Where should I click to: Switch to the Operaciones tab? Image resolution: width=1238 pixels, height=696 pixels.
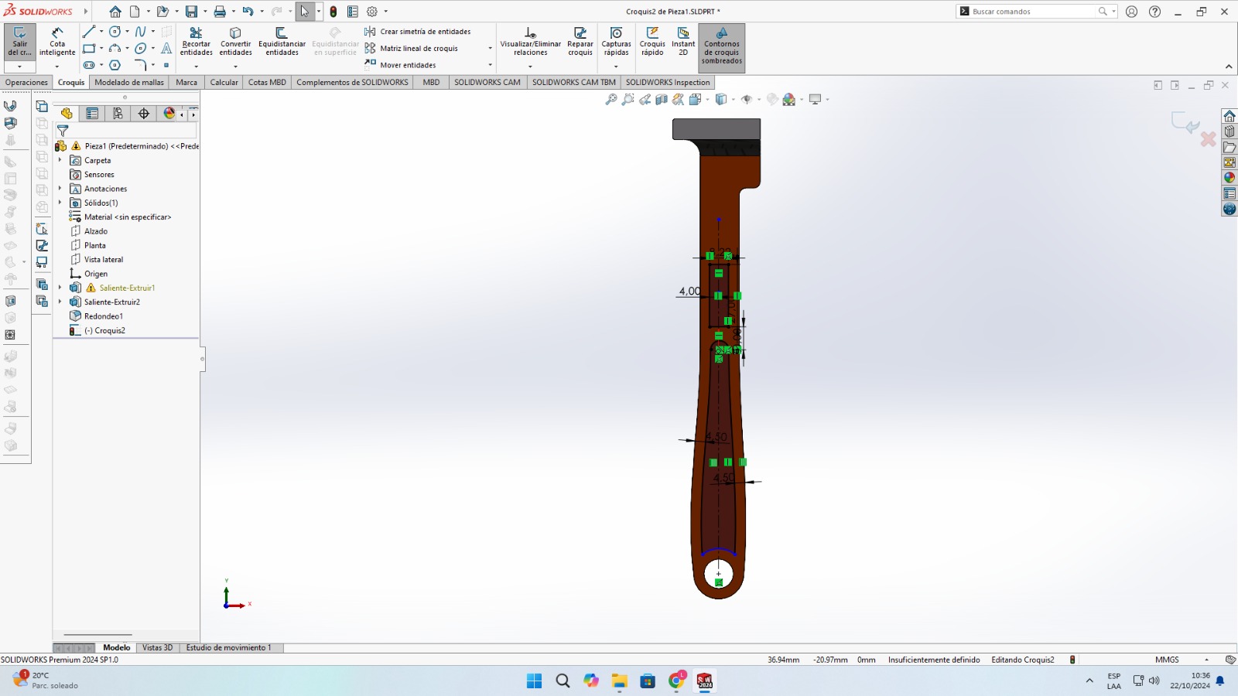26,83
